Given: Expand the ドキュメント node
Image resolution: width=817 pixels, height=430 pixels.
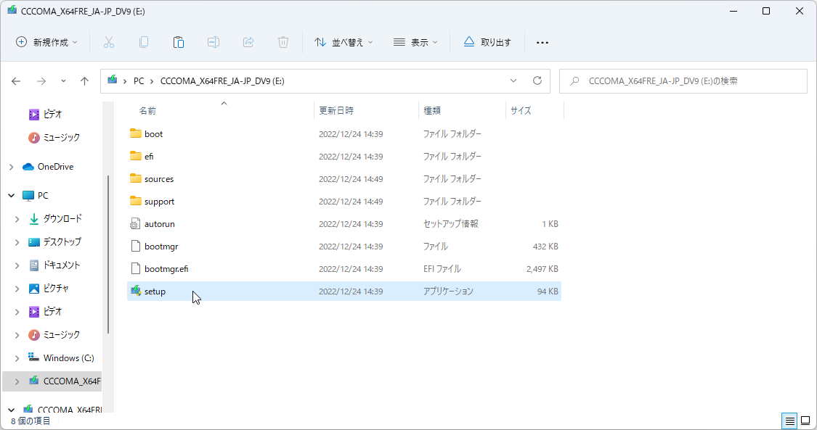Looking at the screenshot, I should point(17,265).
